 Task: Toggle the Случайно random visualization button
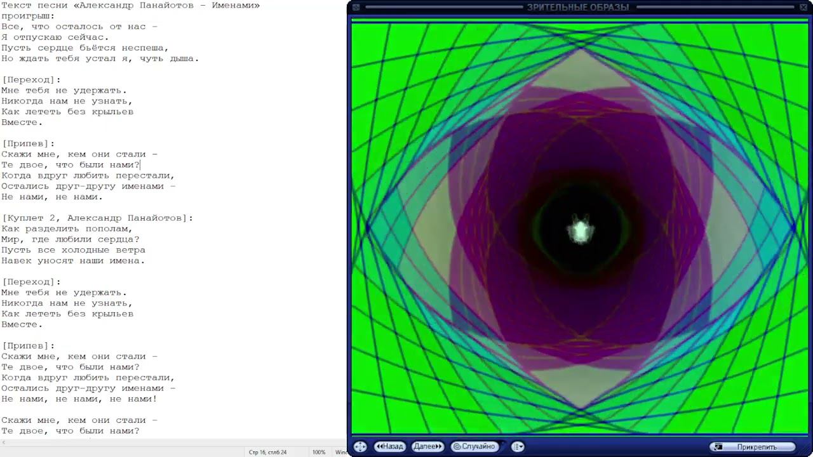pyautogui.click(x=474, y=446)
